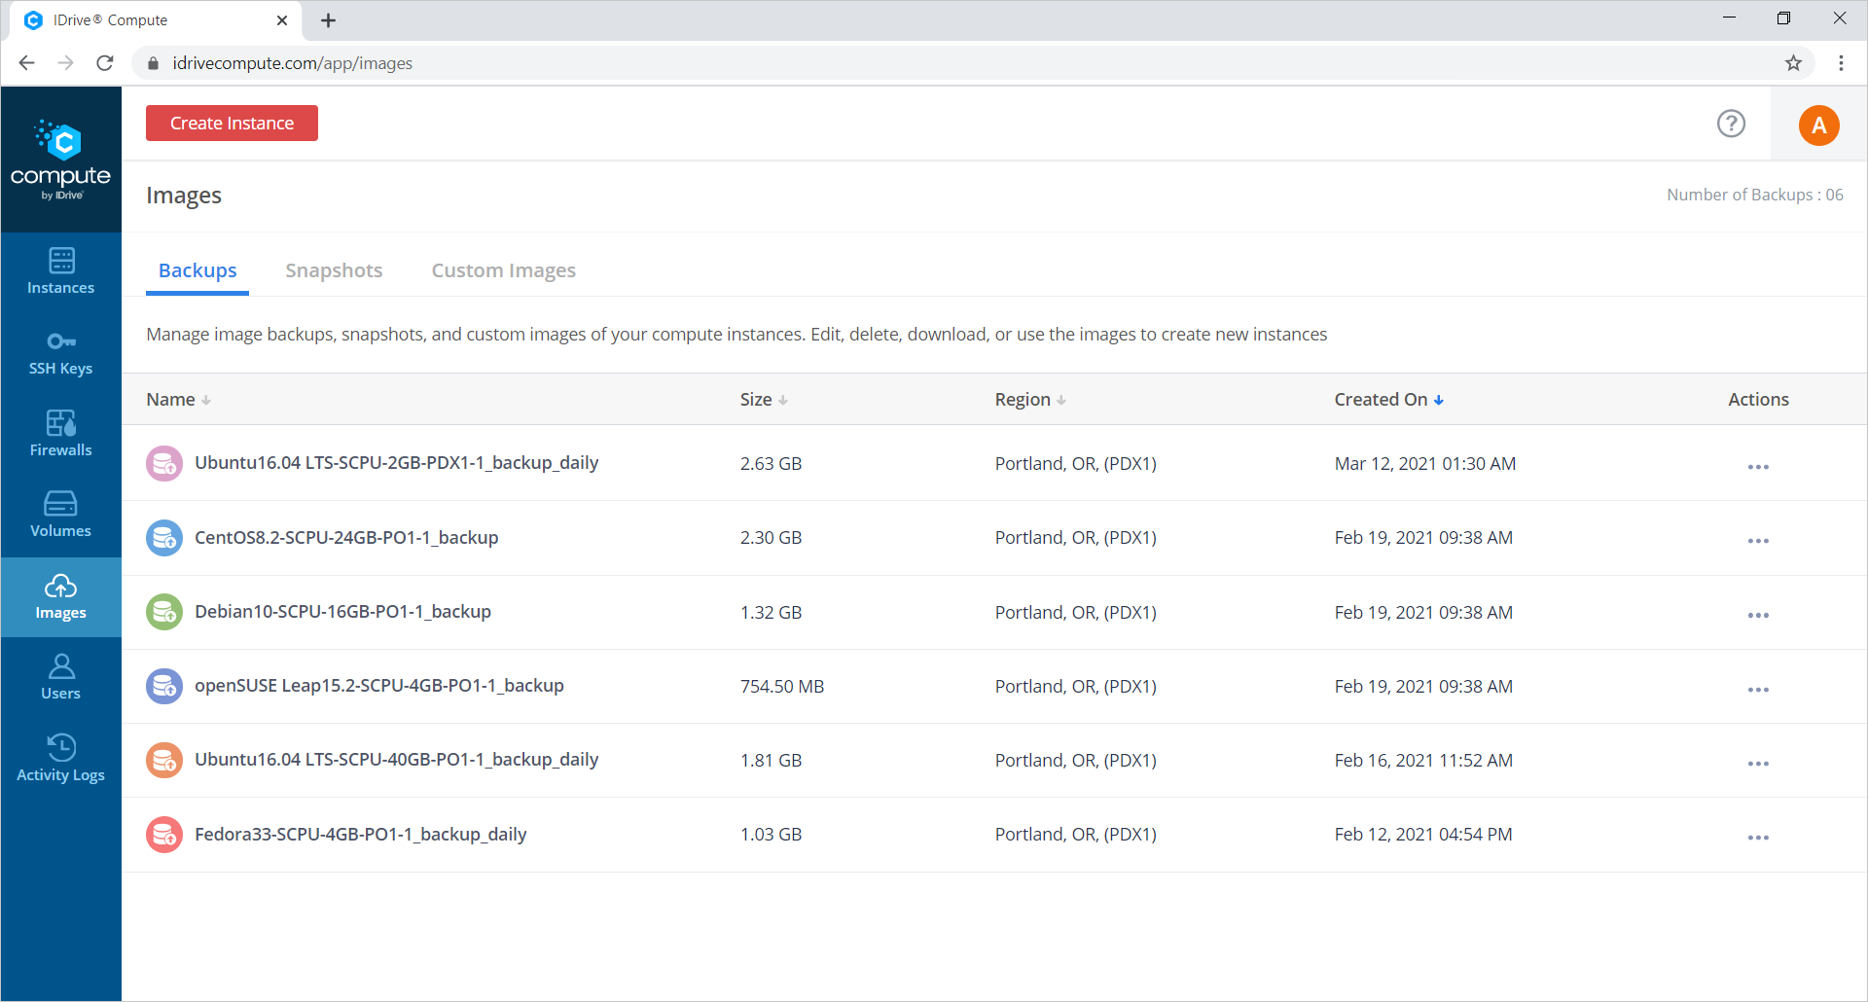
Task: Click the help question mark icon
Action: [1731, 124]
